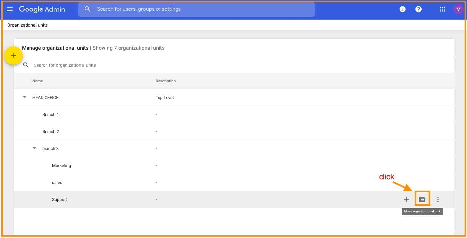Click the Google Admin logo
The width and height of the screenshot is (467, 238).
[42, 9]
